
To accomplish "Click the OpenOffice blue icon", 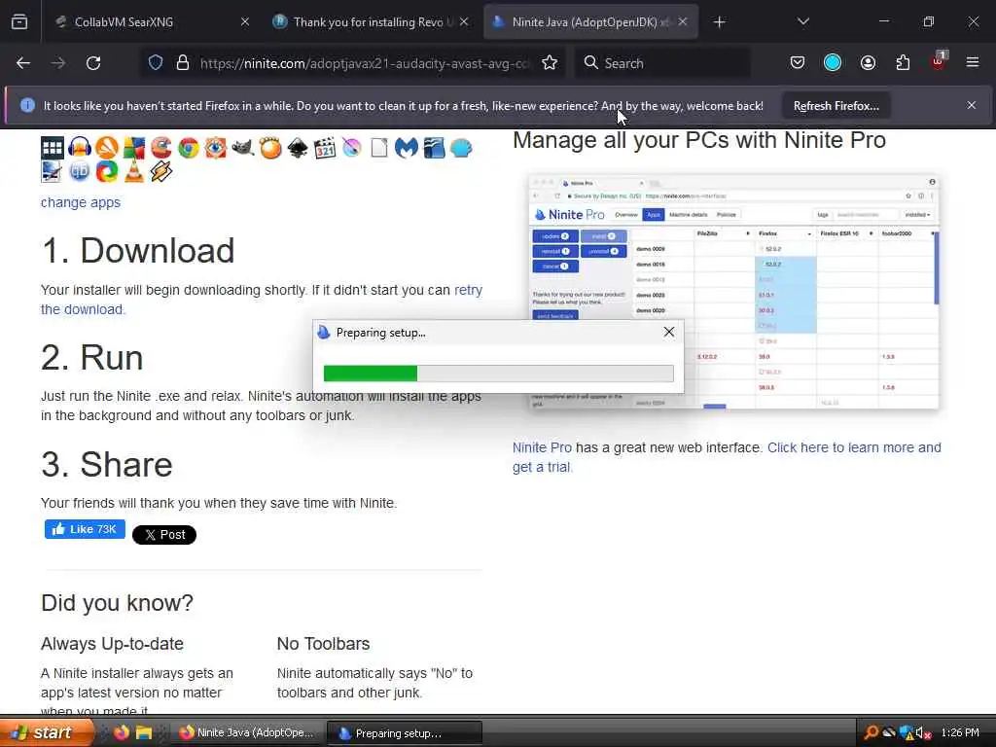I will click(434, 148).
